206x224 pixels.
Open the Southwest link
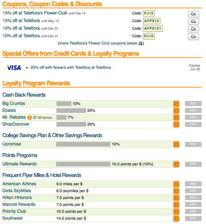coord(12,218)
